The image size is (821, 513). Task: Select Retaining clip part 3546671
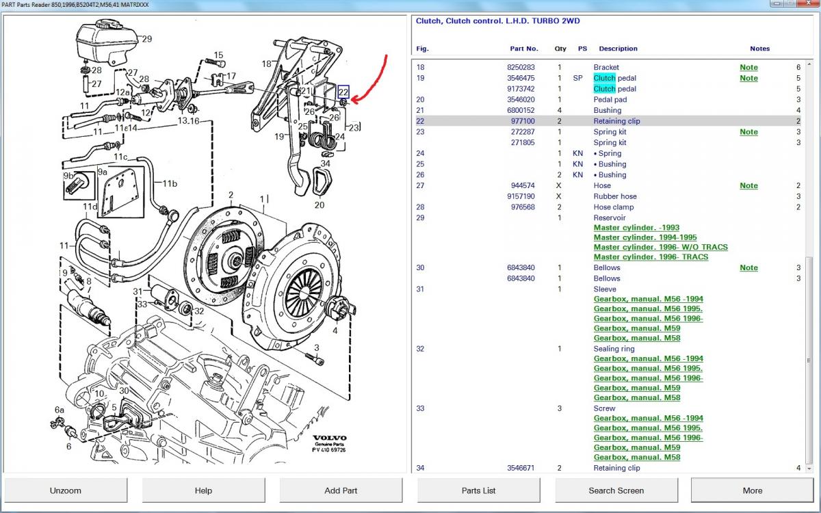[521, 468]
